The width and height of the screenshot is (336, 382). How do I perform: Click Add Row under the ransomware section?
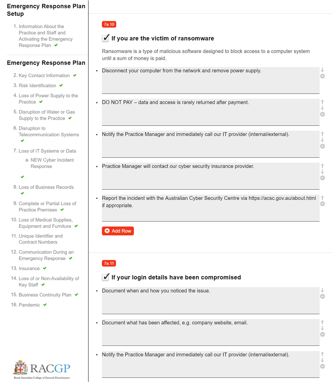(x=118, y=231)
